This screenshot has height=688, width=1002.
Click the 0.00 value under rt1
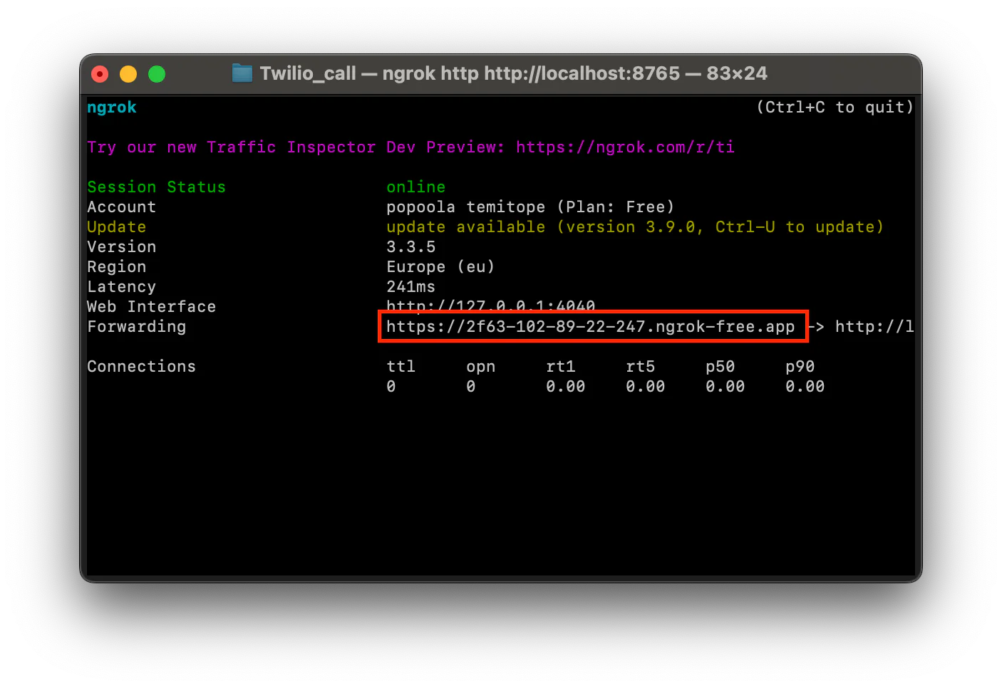coord(566,387)
